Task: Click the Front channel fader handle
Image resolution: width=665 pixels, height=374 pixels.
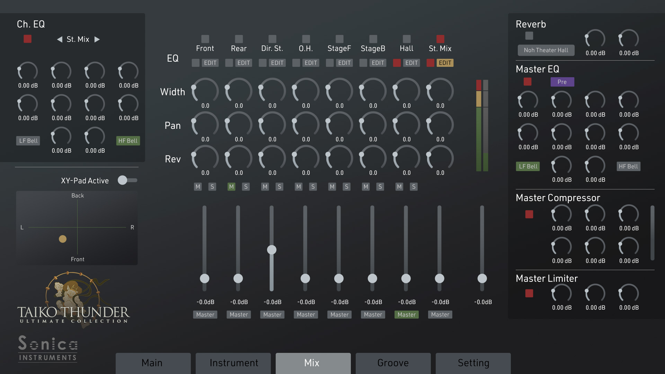Action: point(204,278)
